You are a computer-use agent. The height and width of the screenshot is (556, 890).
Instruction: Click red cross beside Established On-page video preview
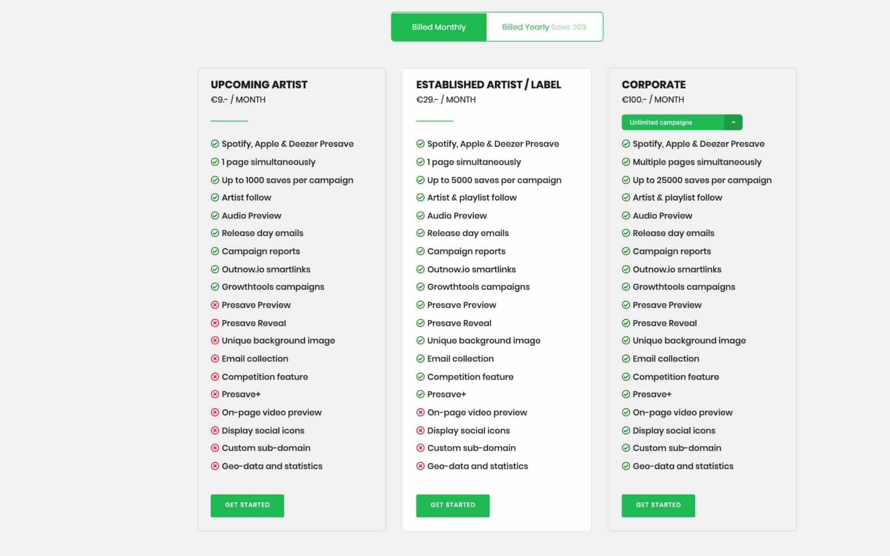(420, 412)
